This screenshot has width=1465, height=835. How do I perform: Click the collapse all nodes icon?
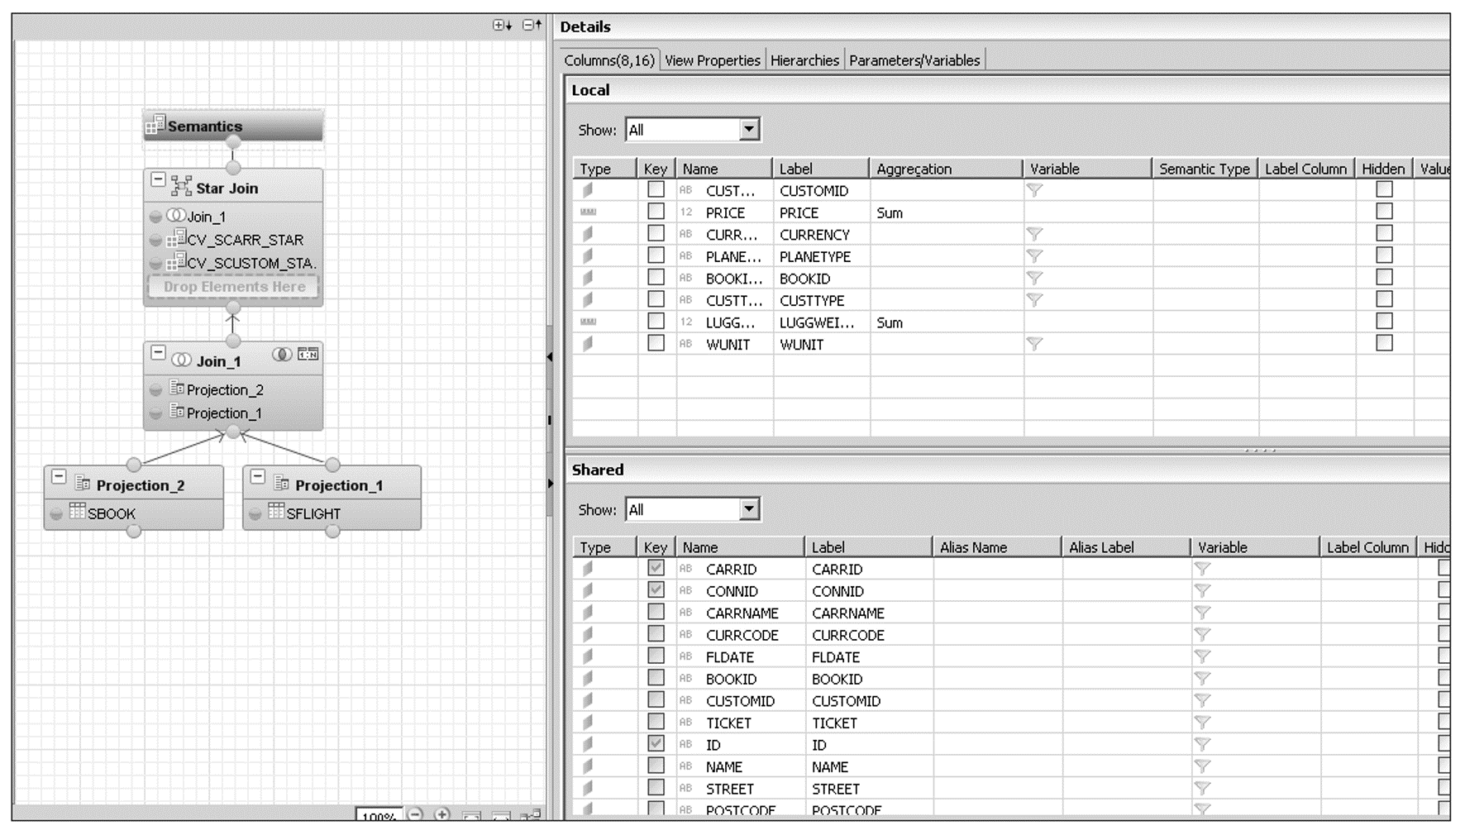pos(532,25)
